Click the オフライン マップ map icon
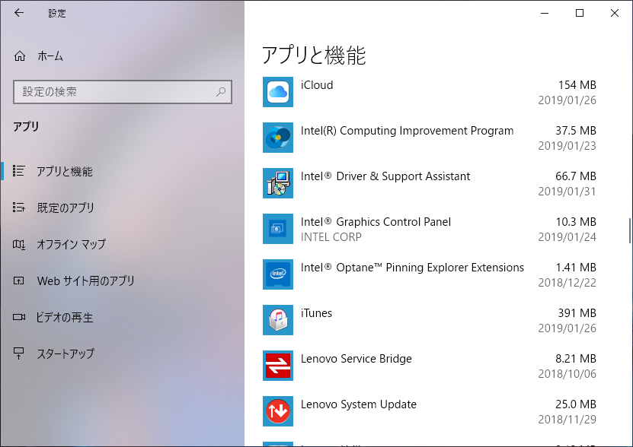 18,244
